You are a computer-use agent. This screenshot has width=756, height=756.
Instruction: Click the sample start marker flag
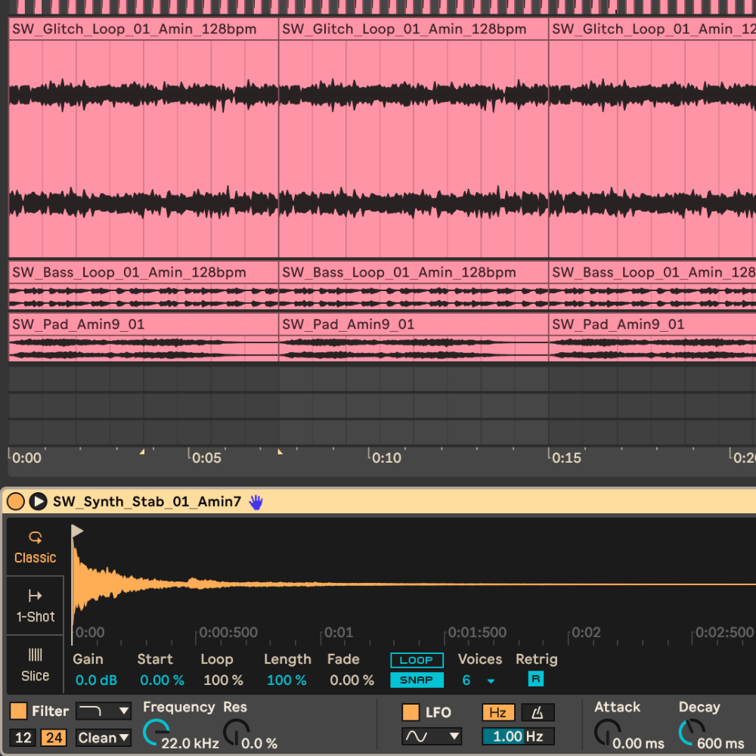click(x=77, y=531)
